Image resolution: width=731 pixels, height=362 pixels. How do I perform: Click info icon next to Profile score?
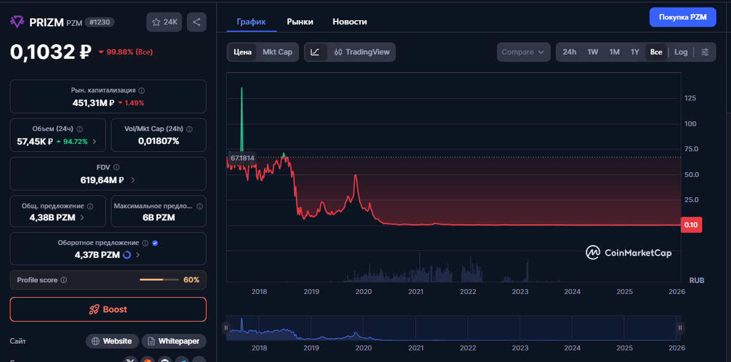point(64,280)
